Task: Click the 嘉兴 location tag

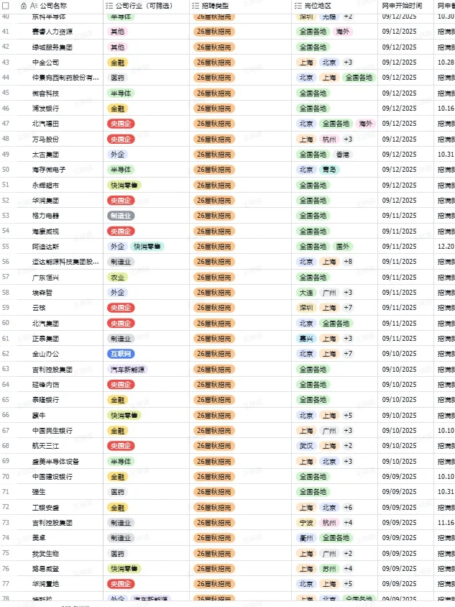Action: coord(306,339)
